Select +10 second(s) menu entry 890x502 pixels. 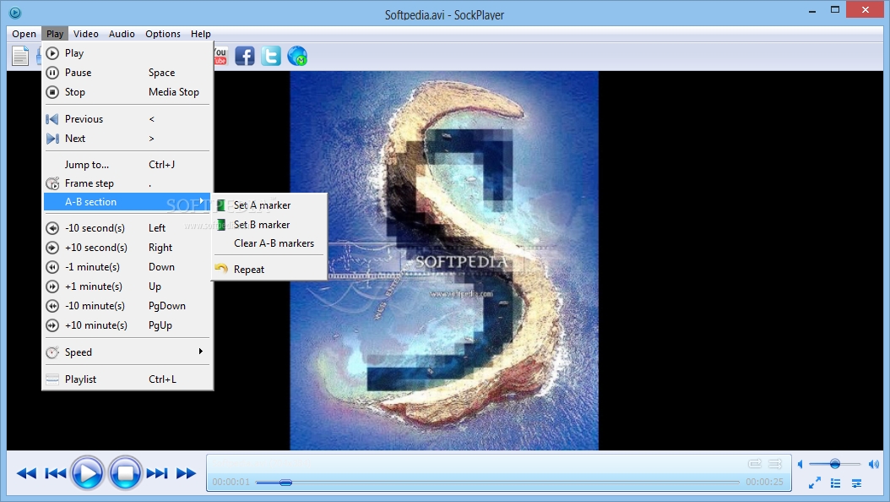point(128,248)
